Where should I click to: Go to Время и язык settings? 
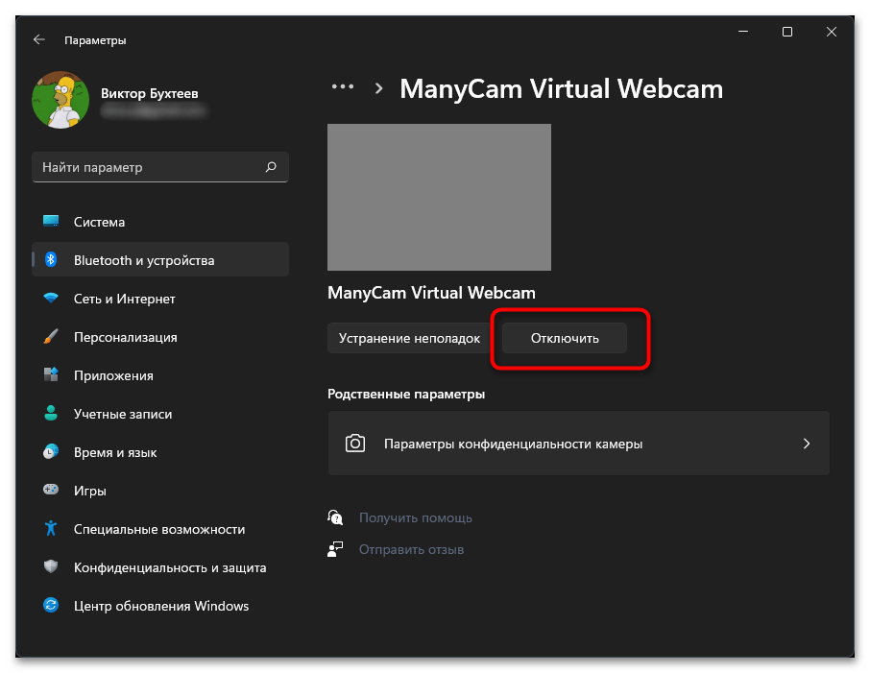click(115, 452)
